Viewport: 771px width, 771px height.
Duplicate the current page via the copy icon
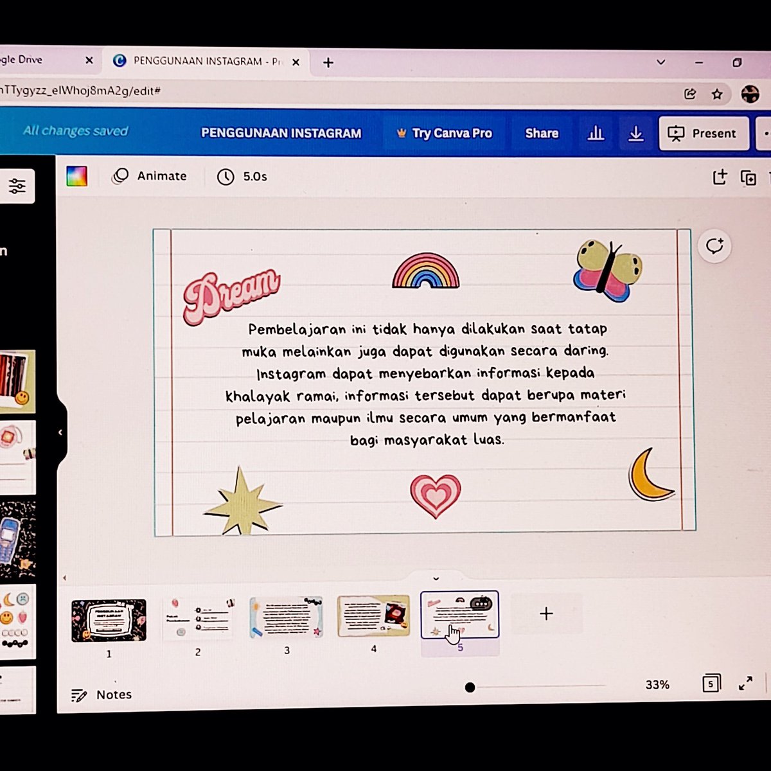[x=748, y=177]
